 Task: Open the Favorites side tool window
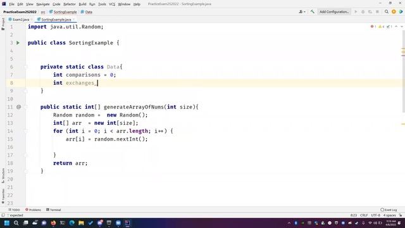pos(3,196)
